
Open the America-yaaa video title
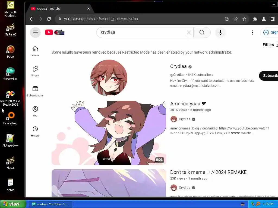[x=188, y=104]
